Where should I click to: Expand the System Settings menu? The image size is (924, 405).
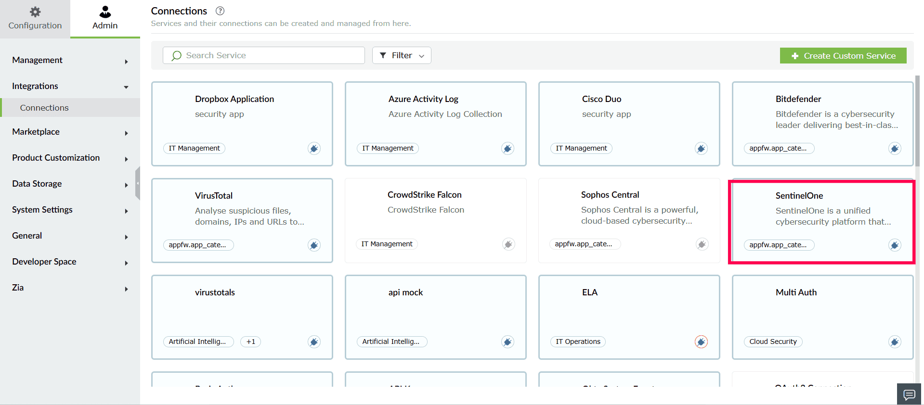[x=70, y=210]
